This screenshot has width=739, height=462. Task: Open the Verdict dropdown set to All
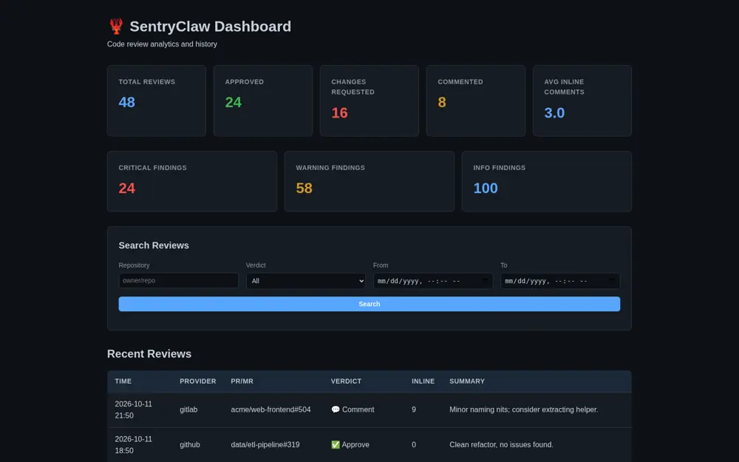(x=305, y=281)
